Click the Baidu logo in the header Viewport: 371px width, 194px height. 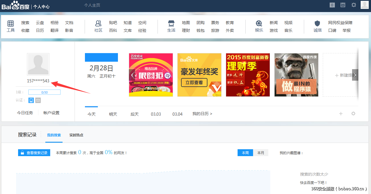[x=15, y=5]
